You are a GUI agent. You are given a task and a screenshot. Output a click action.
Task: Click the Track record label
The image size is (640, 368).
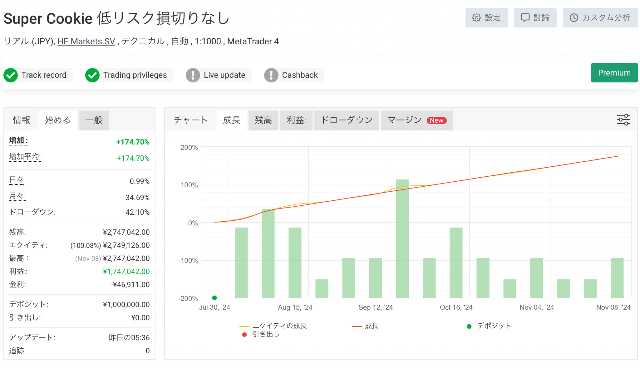tap(44, 75)
